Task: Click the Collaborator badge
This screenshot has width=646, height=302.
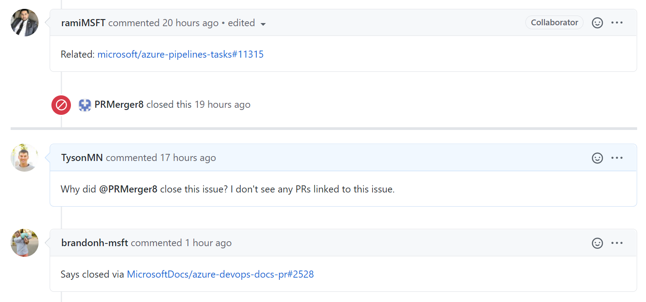Action: tap(554, 23)
